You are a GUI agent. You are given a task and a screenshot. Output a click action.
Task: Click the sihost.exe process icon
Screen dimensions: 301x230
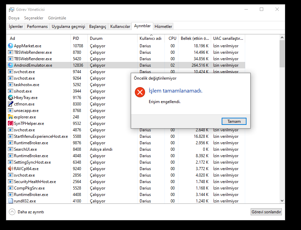tap(10, 91)
